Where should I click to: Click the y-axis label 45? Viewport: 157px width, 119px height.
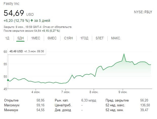[x=5, y=89]
